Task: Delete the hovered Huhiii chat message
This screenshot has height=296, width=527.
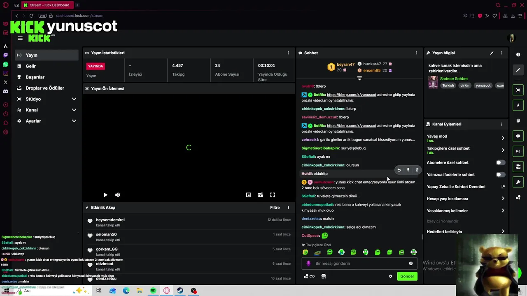Action: click(x=417, y=170)
